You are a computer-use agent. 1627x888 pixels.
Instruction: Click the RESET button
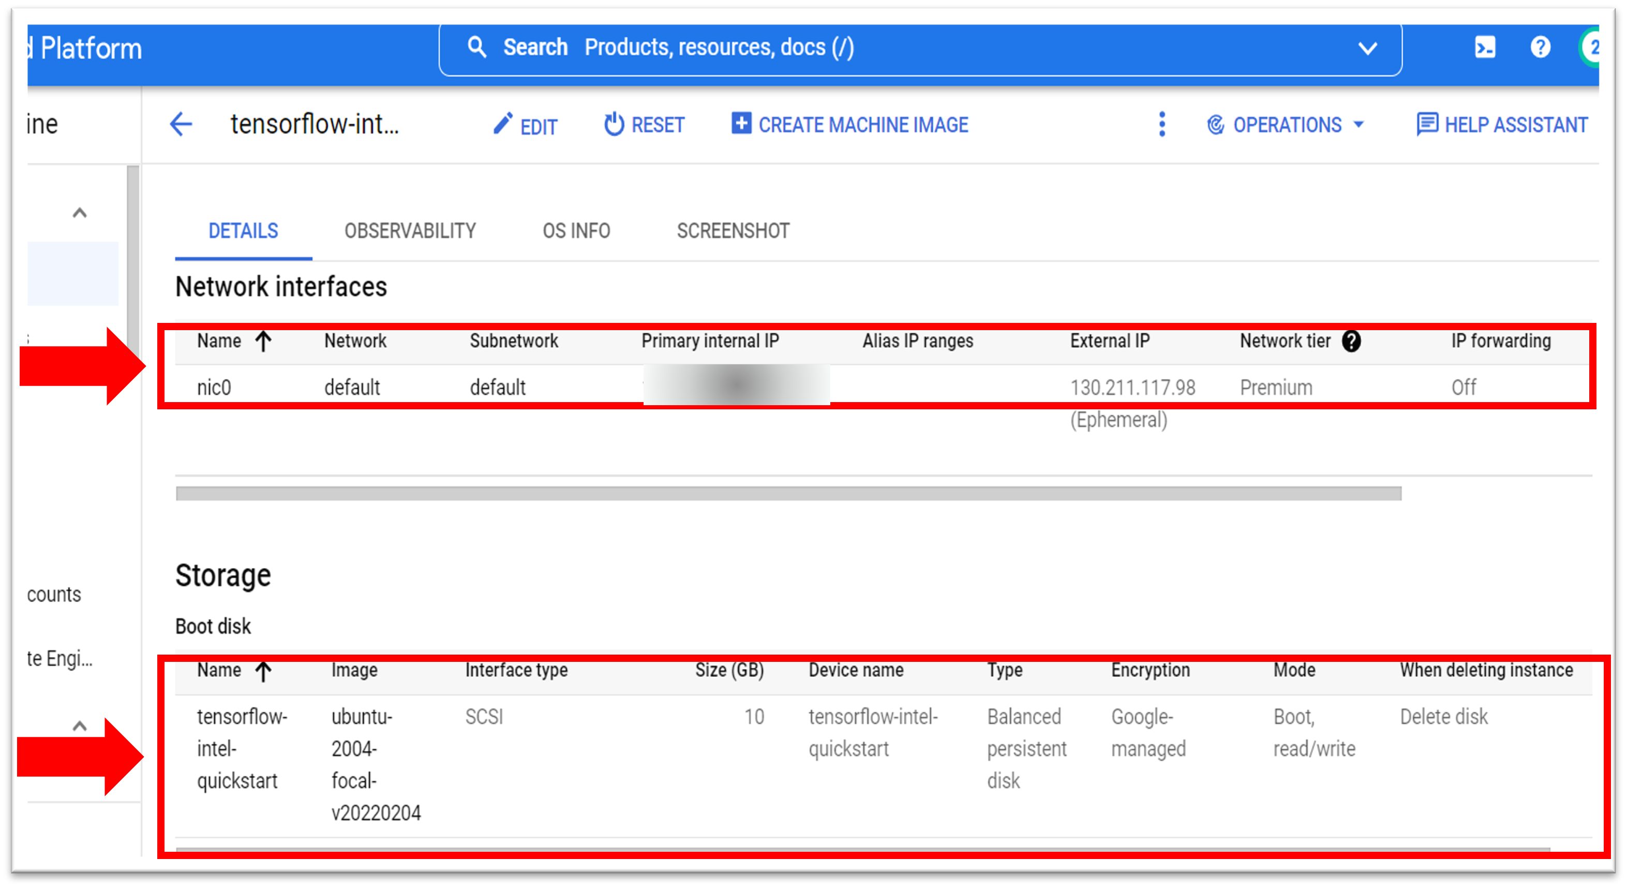[x=644, y=125]
